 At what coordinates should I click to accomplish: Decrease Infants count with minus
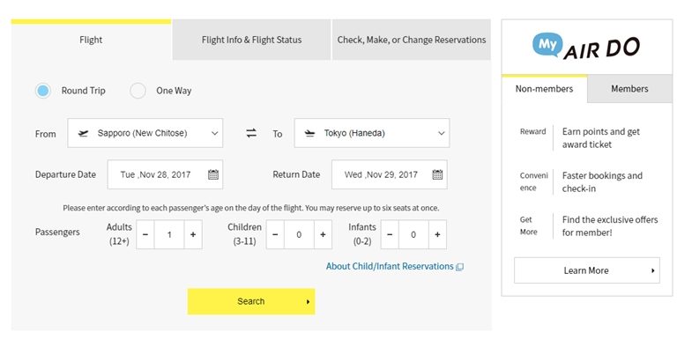[x=390, y=234]
